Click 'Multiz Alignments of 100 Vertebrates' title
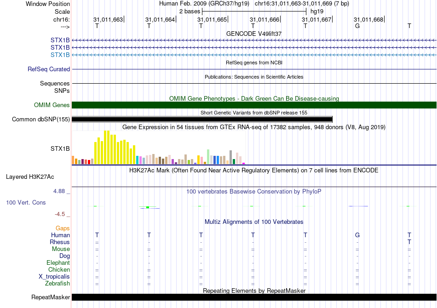Viewport: 437px width, 308px height. click(254, 222)
